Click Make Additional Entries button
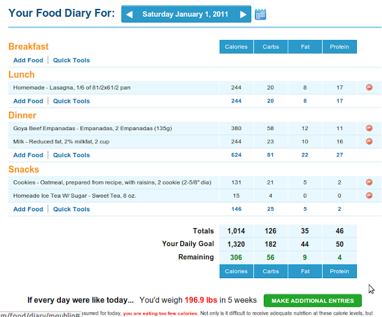 tap(313, 301)
